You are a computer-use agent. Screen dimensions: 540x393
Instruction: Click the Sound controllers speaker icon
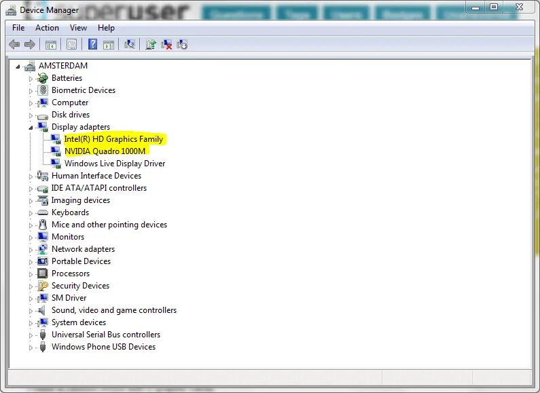pos(41,310)
